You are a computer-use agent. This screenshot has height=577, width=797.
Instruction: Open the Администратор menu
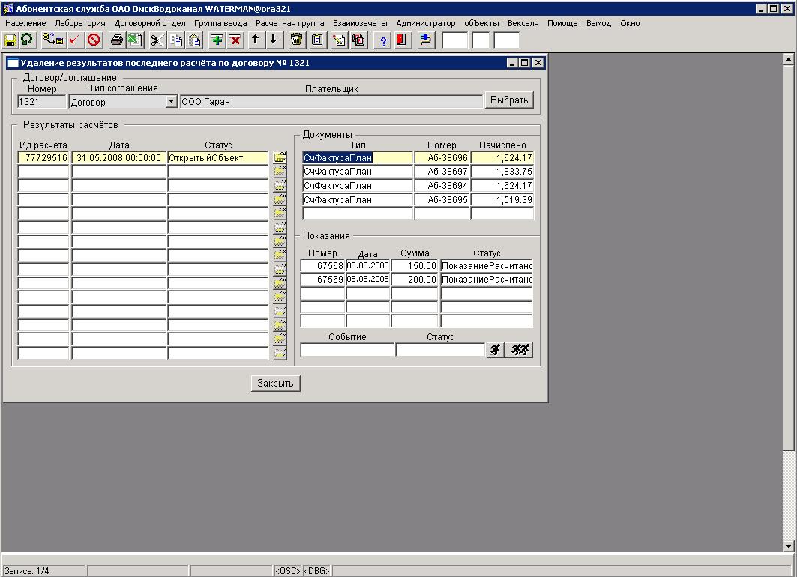(425, 23)
